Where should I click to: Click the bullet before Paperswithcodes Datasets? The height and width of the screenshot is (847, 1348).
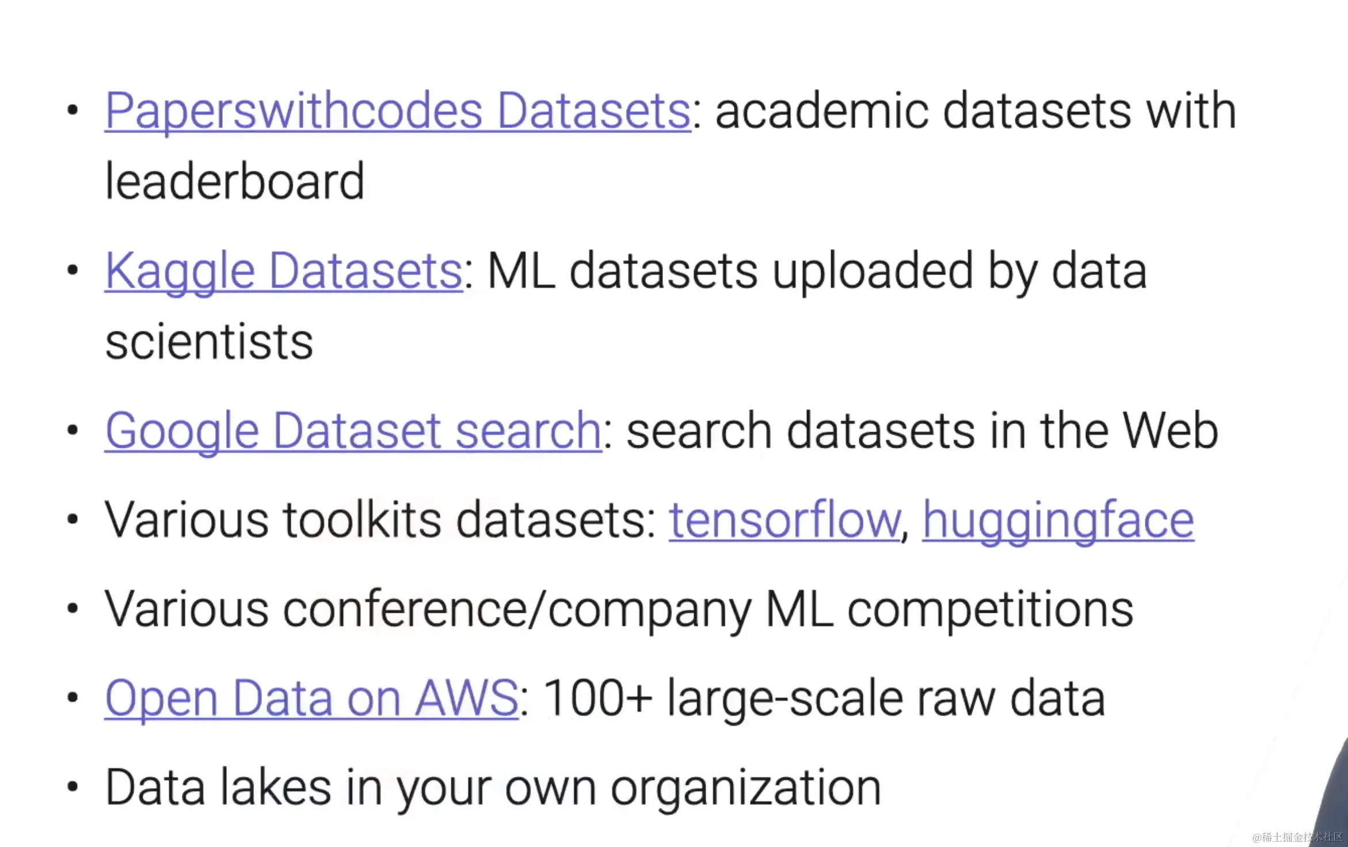[x=73, y=110]
